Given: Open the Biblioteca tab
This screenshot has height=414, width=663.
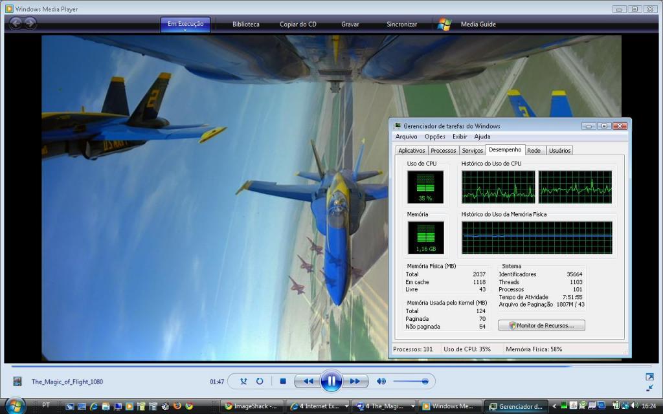Looking at the screenshot, I should pyautogui.click(x=246, y=25).
